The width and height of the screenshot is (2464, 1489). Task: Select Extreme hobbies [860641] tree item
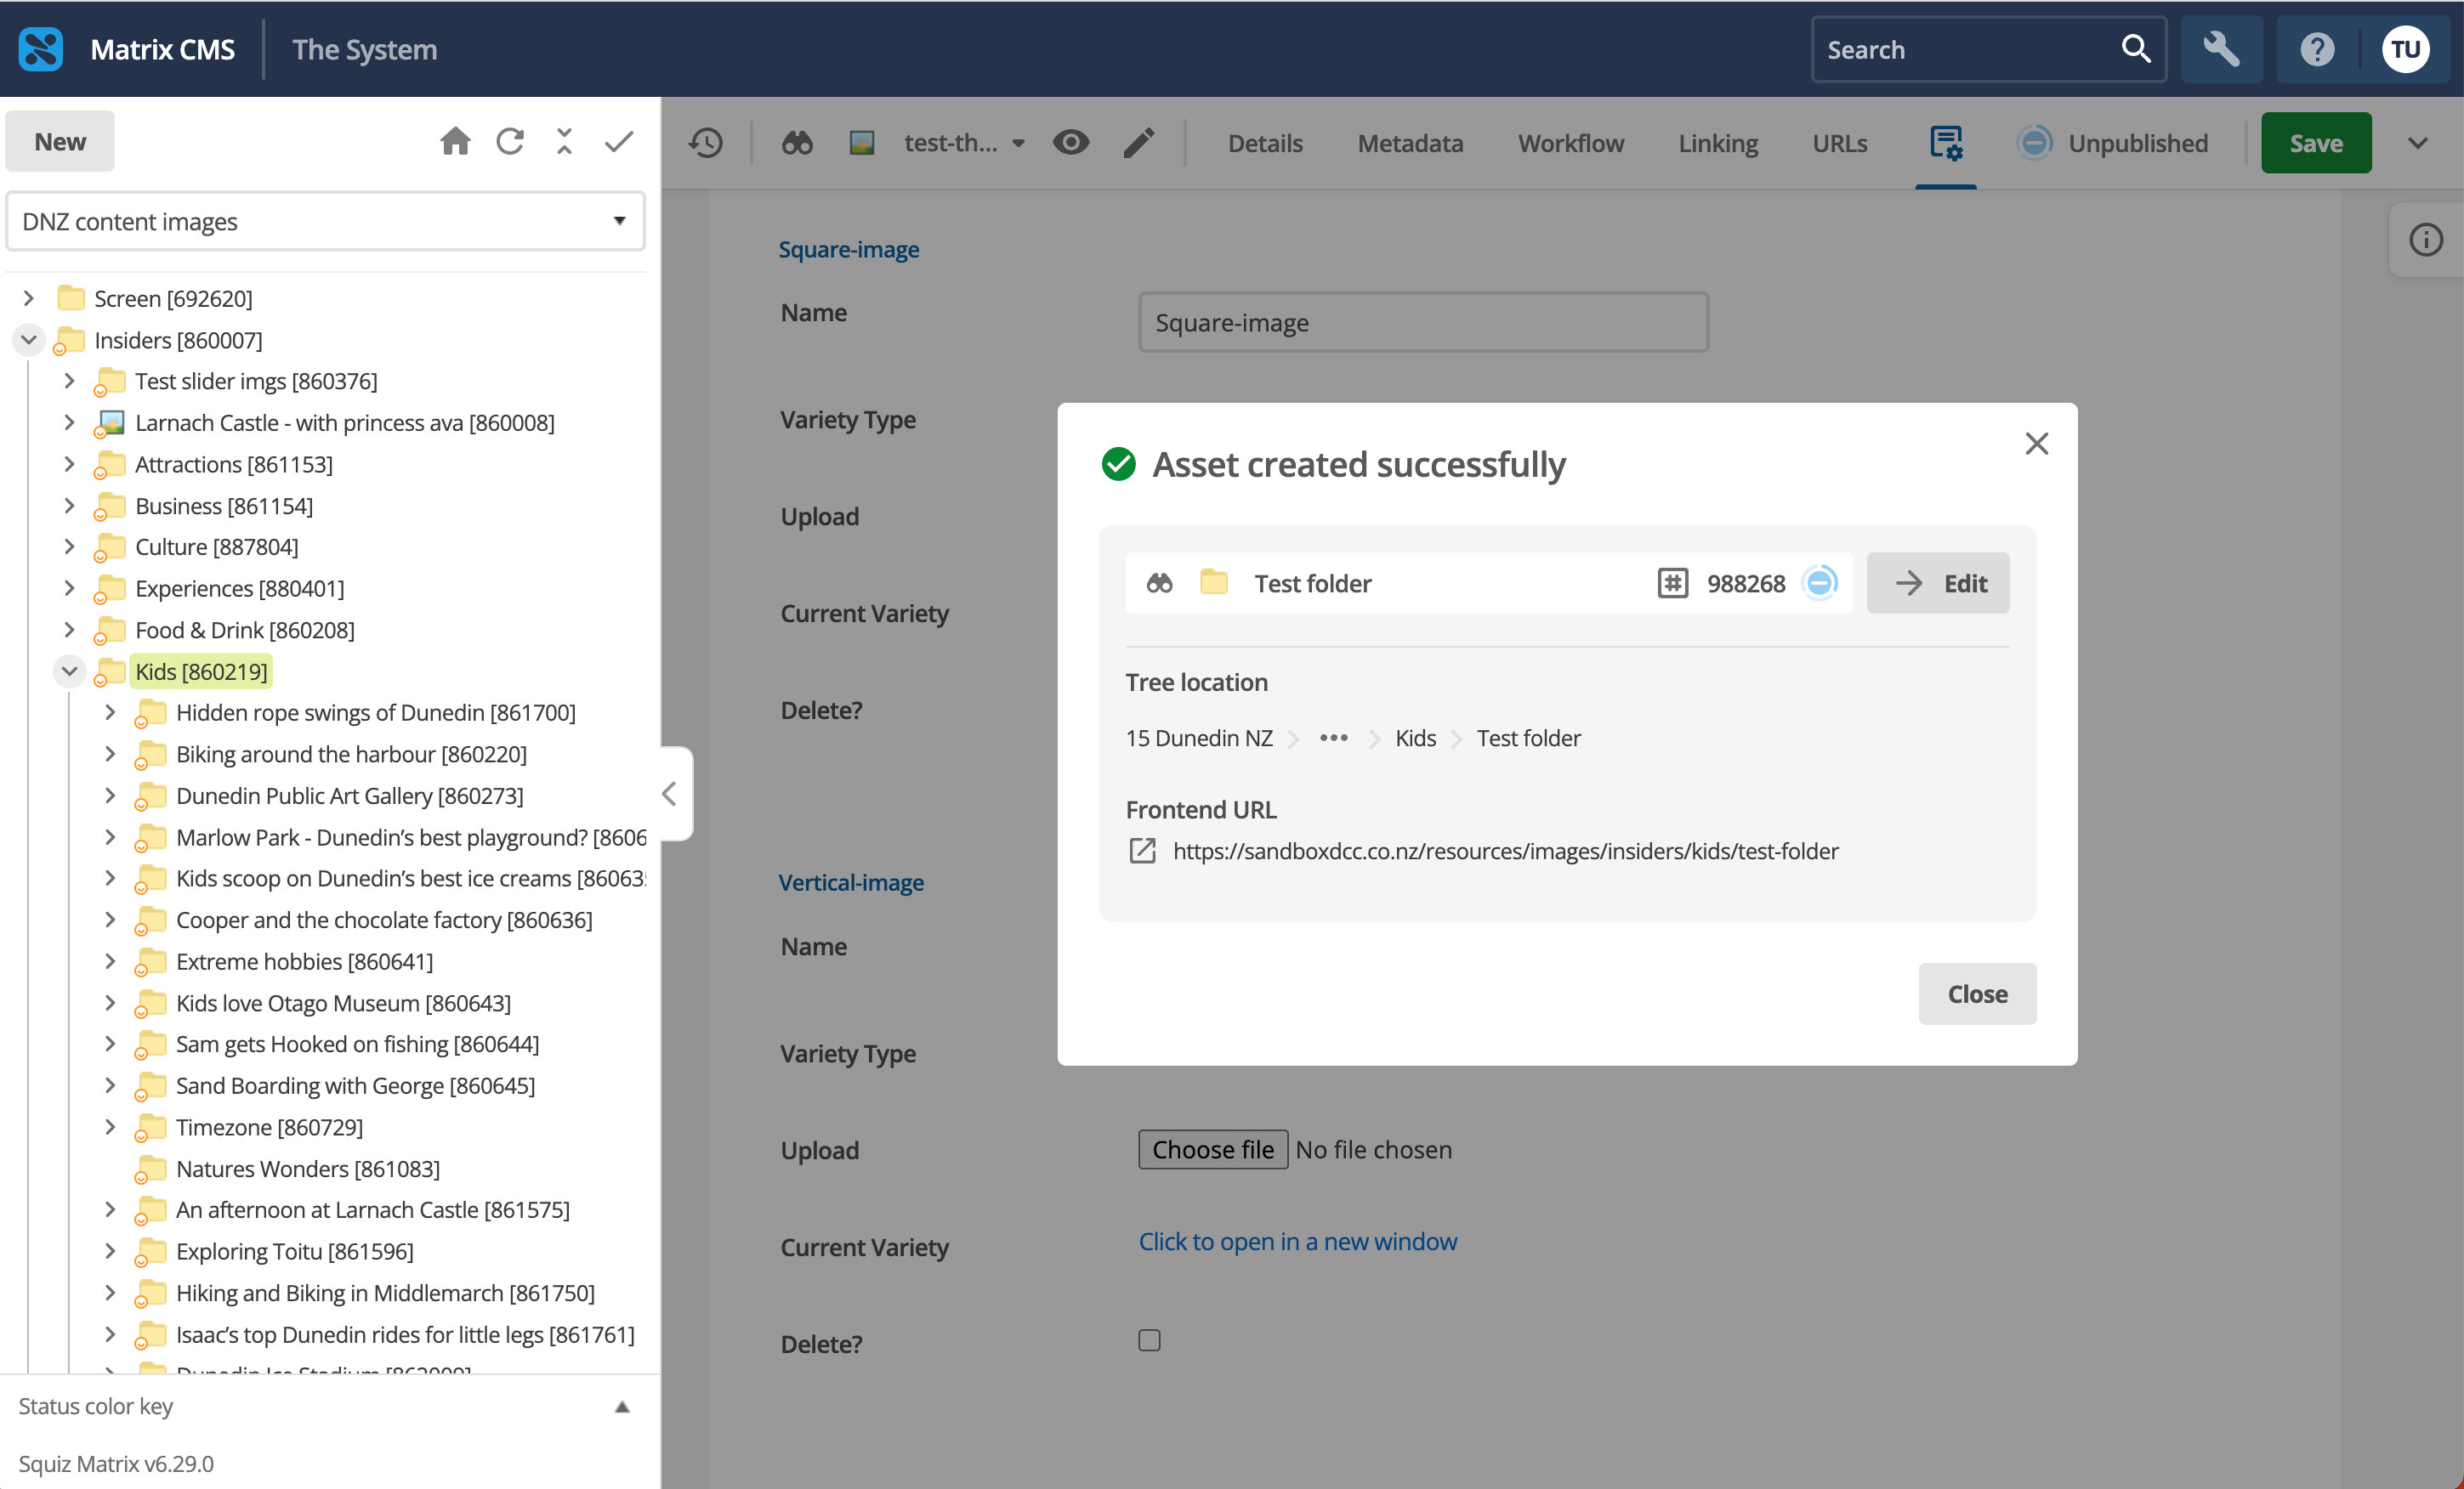[x=304, y=960]
